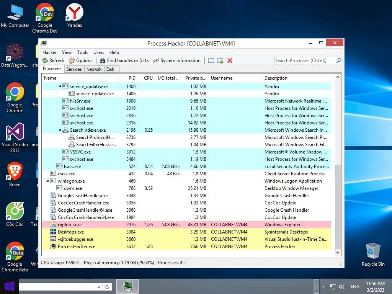
Task: Click the find window and thread icon
Action: (220, 60)
